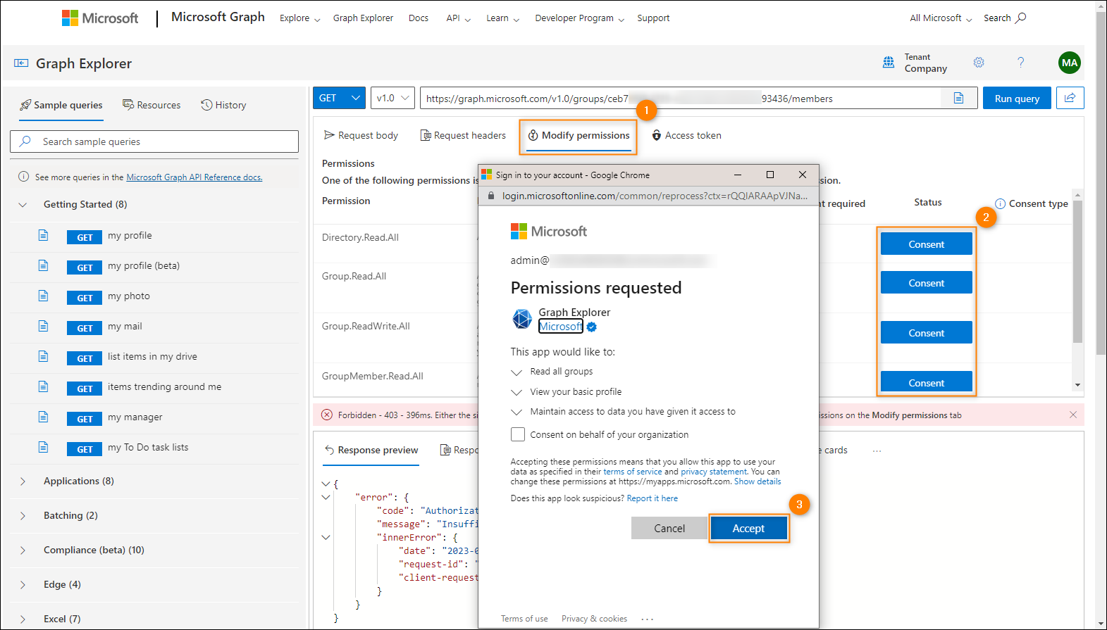Open the more options ellipsis in response tabs
The width and height of the screenshot is (1107, 630).
pos(877,451)
